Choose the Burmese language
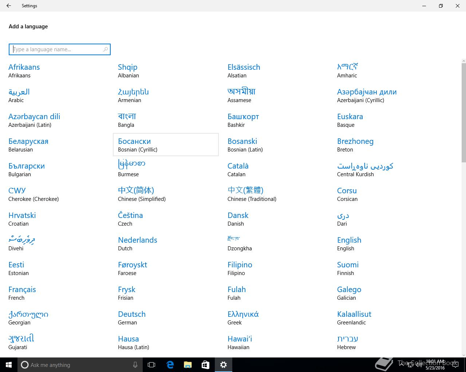The width and height of the screenshot is (466, 372). pyautogui.click(x=166, y=169)
